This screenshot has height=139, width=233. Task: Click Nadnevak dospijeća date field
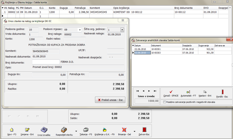tap(116, 57)
